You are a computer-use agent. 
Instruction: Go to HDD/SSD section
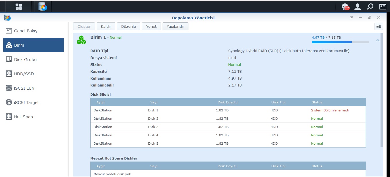(34, 74)
